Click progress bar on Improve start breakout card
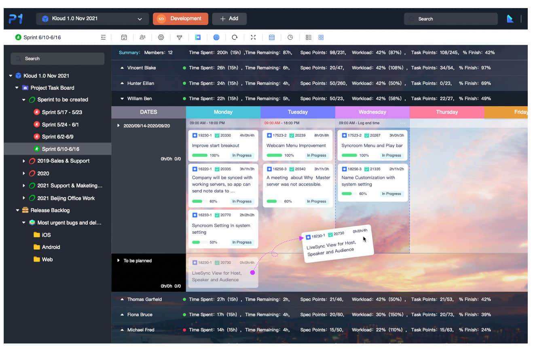The height and width of the screenshot is (354, 533). point(200,155)
